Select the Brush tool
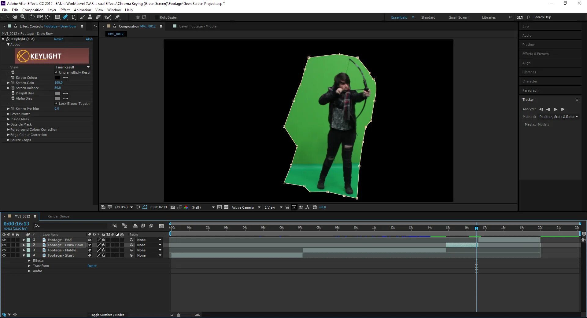The image size is (587, 318). click(82, 17)
